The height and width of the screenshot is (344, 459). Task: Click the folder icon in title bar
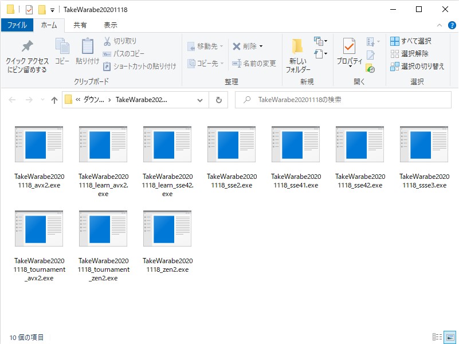[x=10, y=9]
